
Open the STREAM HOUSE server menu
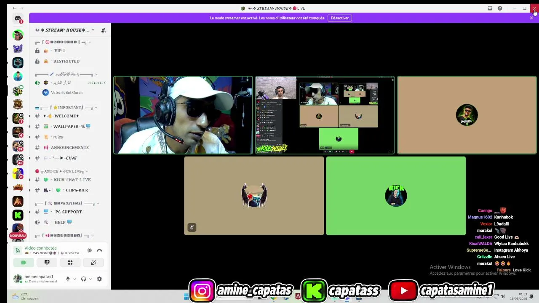(65, 30)
